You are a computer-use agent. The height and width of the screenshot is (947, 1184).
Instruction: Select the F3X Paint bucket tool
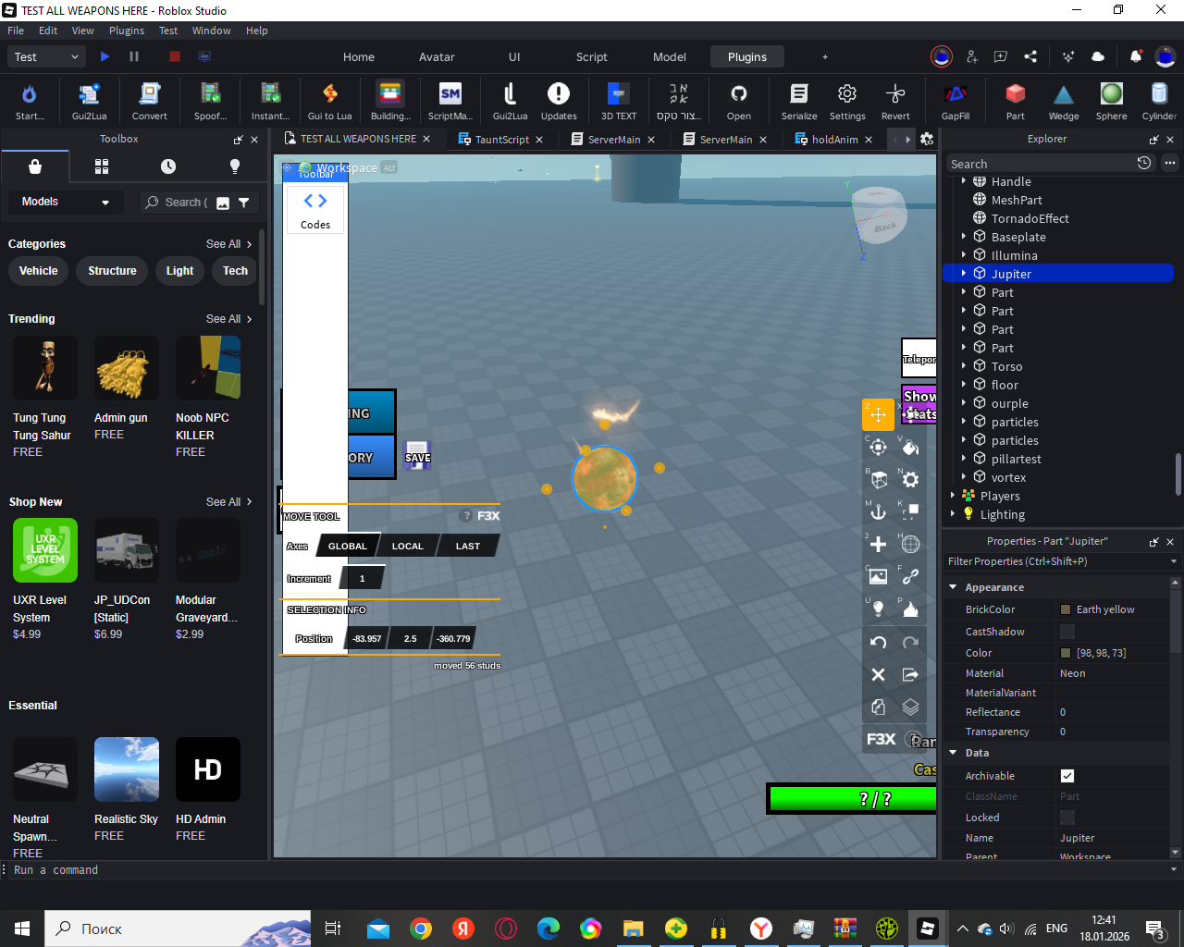tap(910, 448)
